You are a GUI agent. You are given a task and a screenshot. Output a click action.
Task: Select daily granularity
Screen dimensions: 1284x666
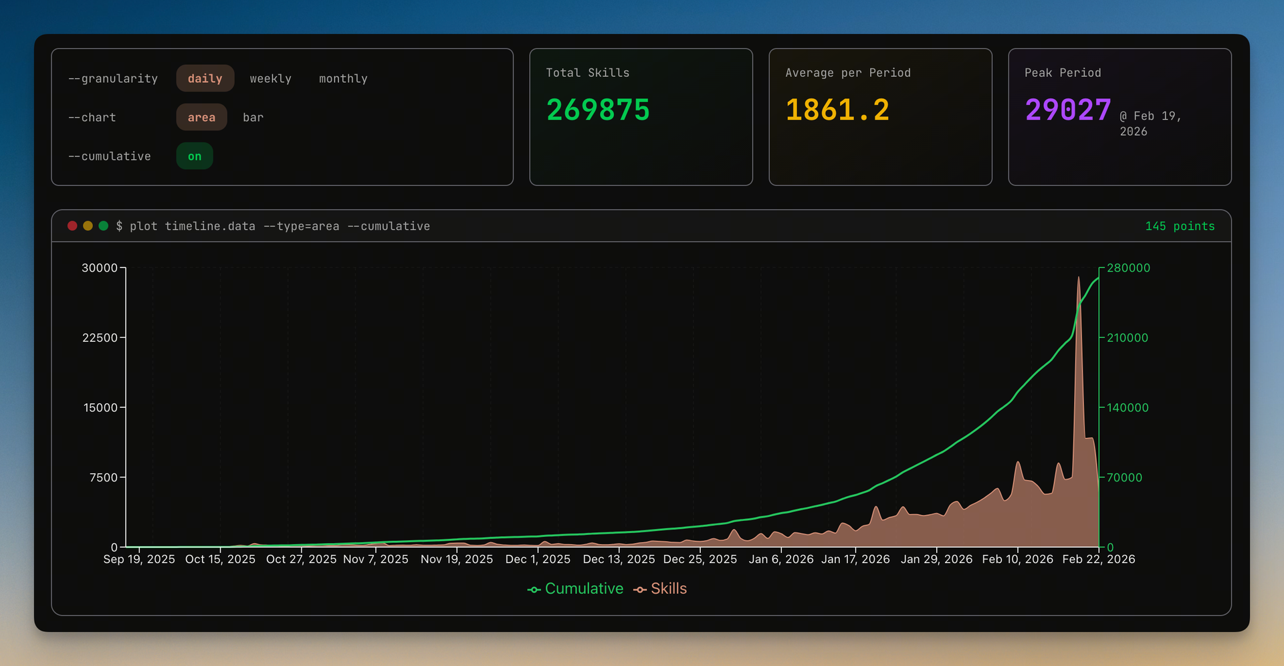[205, 79]
